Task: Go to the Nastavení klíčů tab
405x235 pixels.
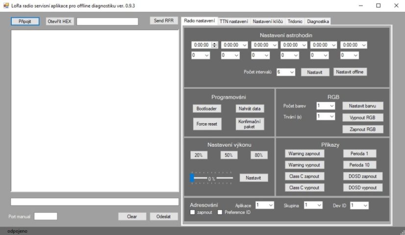Action: pos(268,22)
